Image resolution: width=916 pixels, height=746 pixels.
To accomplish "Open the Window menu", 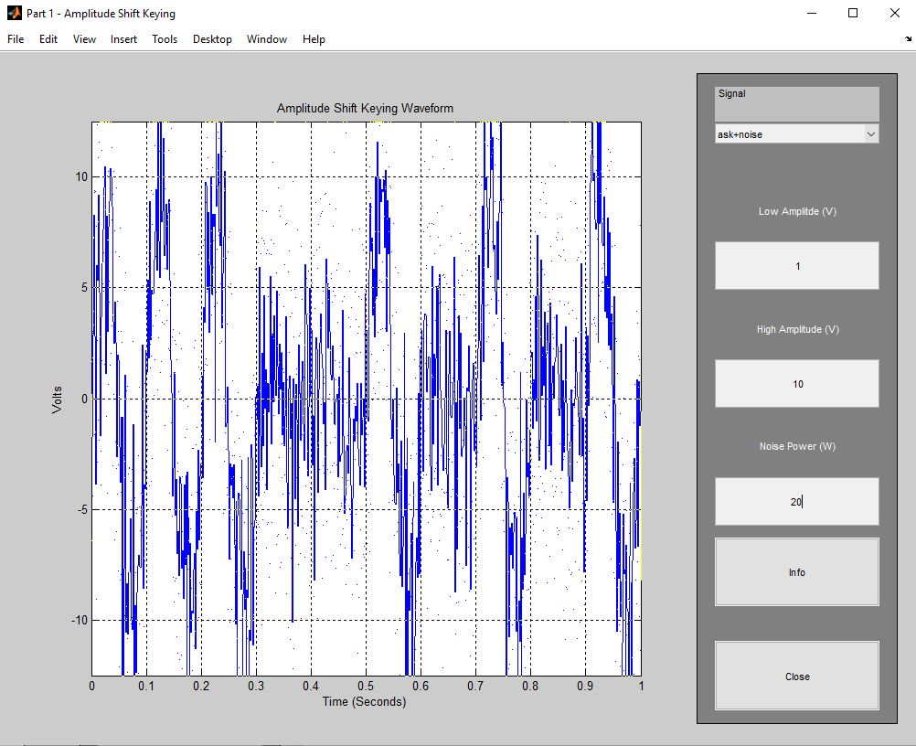I will click(266, 39).
